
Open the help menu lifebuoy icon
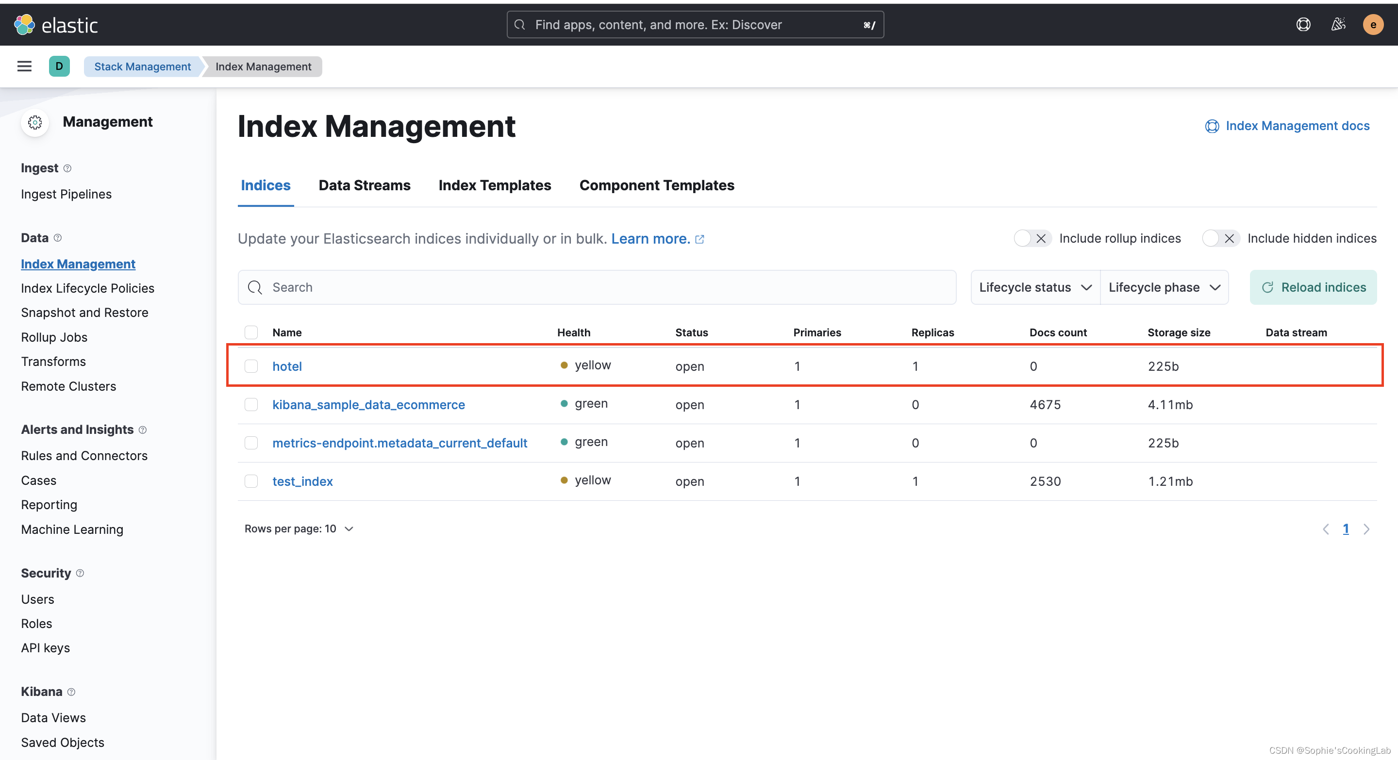1303,24
